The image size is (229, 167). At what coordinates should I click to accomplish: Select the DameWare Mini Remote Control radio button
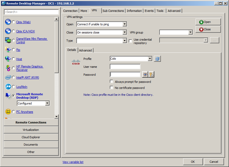pyautogui.click(x=13, y=40)
